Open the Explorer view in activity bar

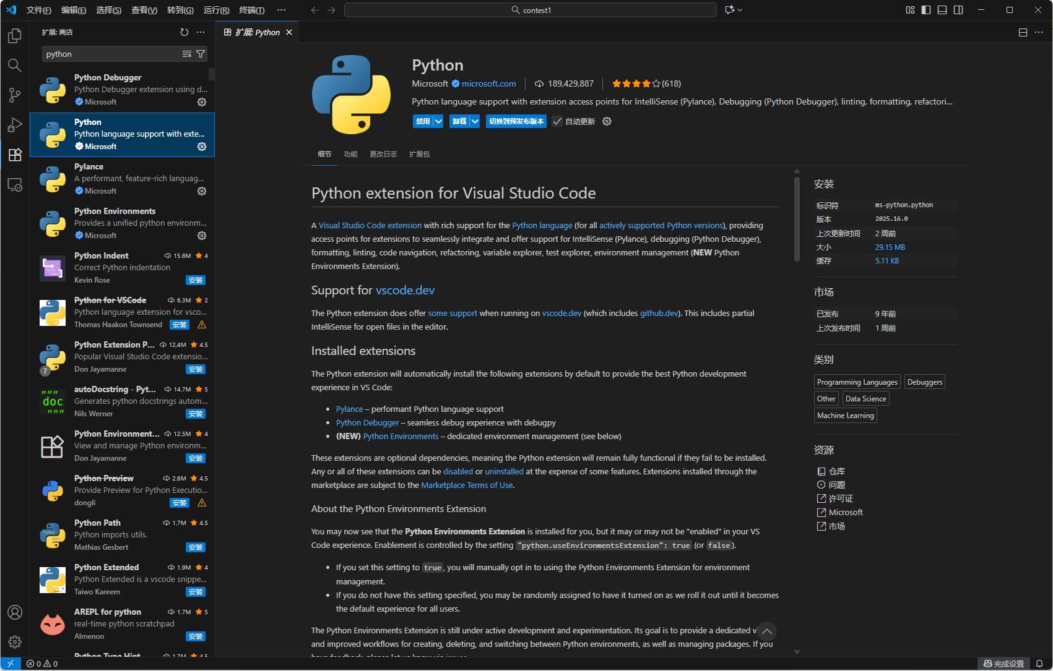(15, 36)
